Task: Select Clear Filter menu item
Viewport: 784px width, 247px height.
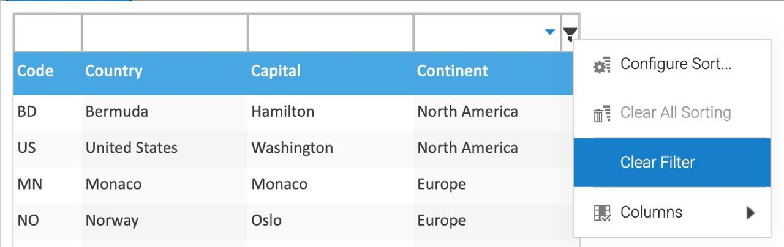Action: tap(672, 162)
